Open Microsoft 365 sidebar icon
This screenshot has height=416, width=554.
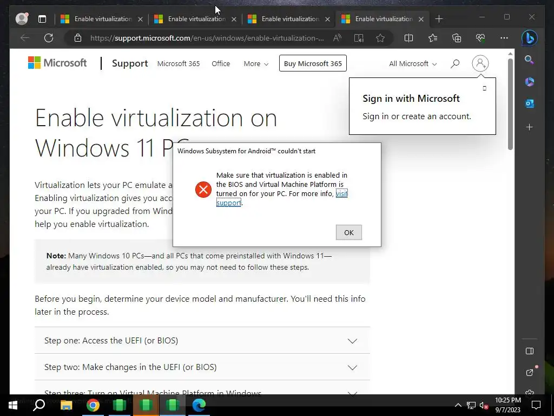tap(529, 82)
